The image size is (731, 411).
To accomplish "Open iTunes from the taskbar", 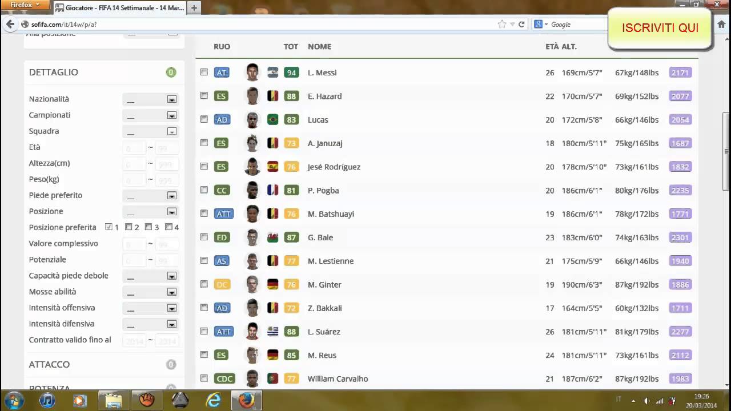I will tap(47, 400).
